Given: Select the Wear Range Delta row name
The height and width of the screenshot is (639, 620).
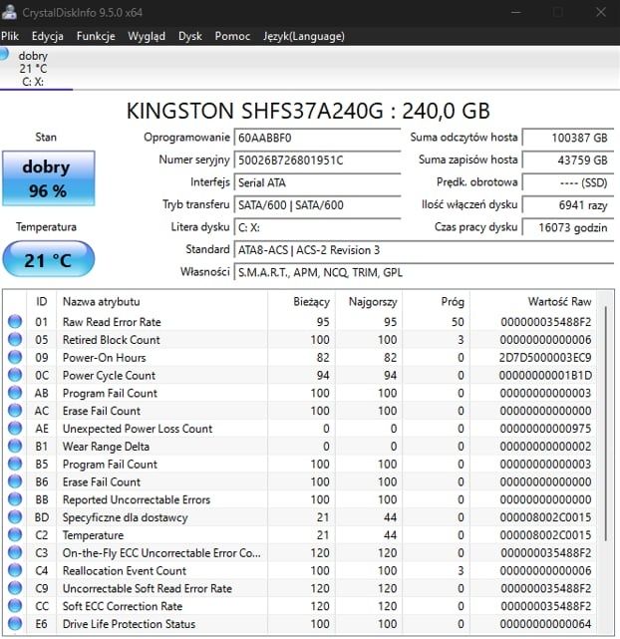Looking at the screenshot, I should coord(106,447).
